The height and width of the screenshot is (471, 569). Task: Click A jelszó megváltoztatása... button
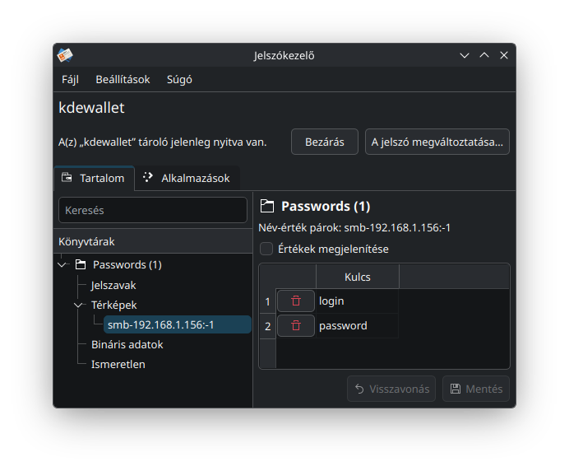tap(437, 142)
